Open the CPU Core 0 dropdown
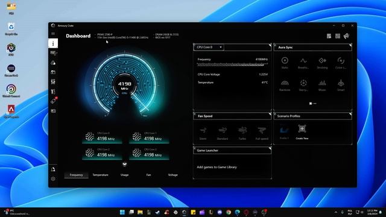The width and height of the screenshot is (386, 217). coord(209,47)
